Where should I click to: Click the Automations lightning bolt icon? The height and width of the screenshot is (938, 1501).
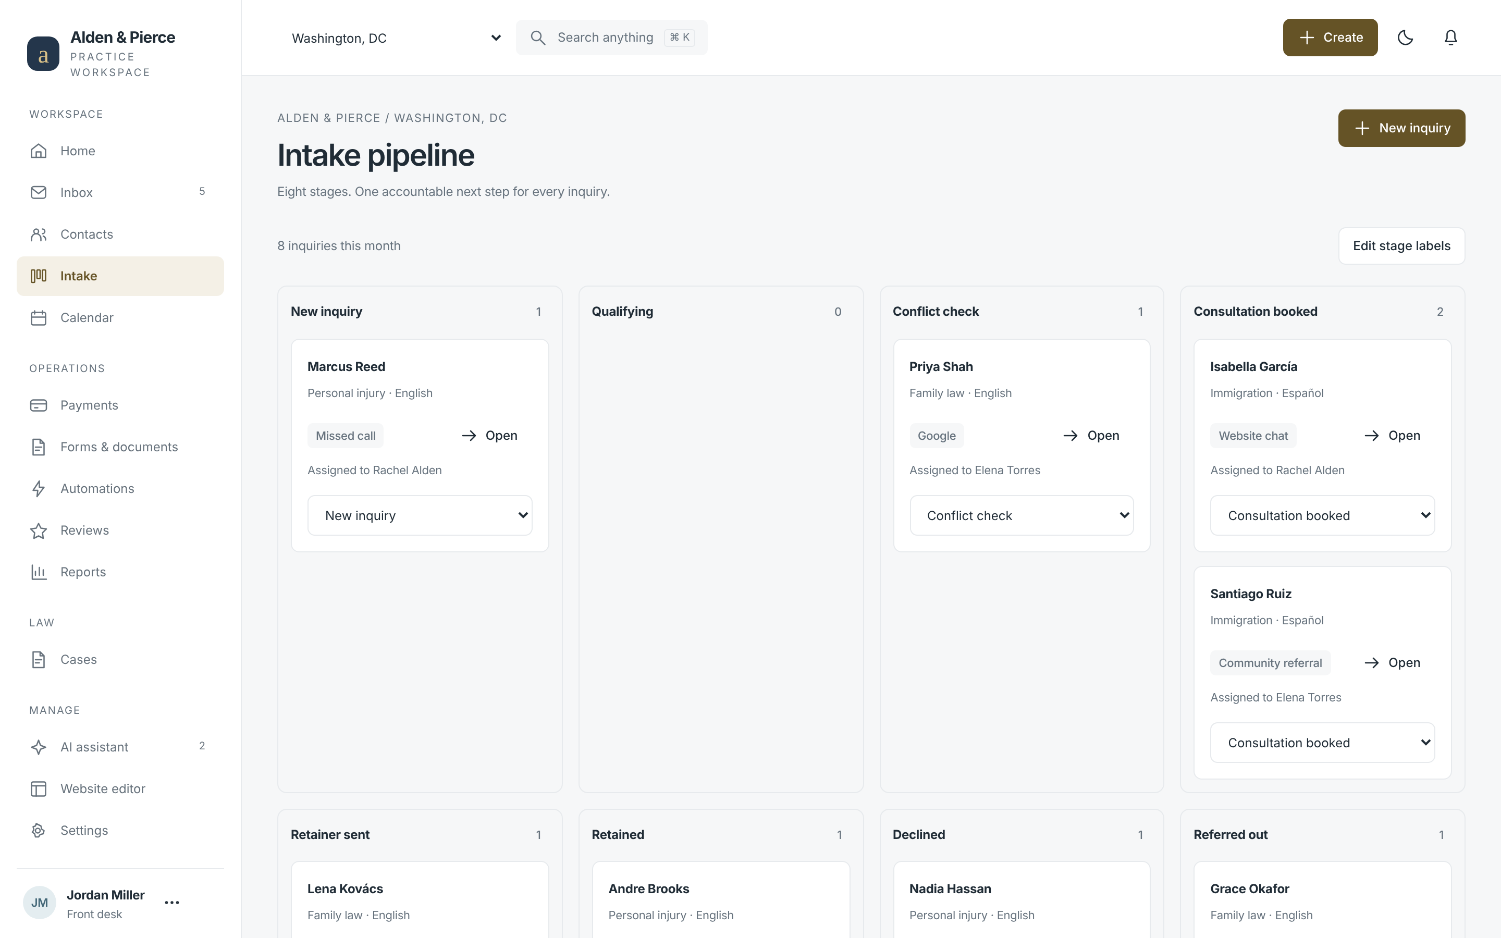click(39, 489)
